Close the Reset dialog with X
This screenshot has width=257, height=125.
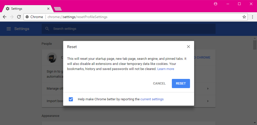(188, 47)
